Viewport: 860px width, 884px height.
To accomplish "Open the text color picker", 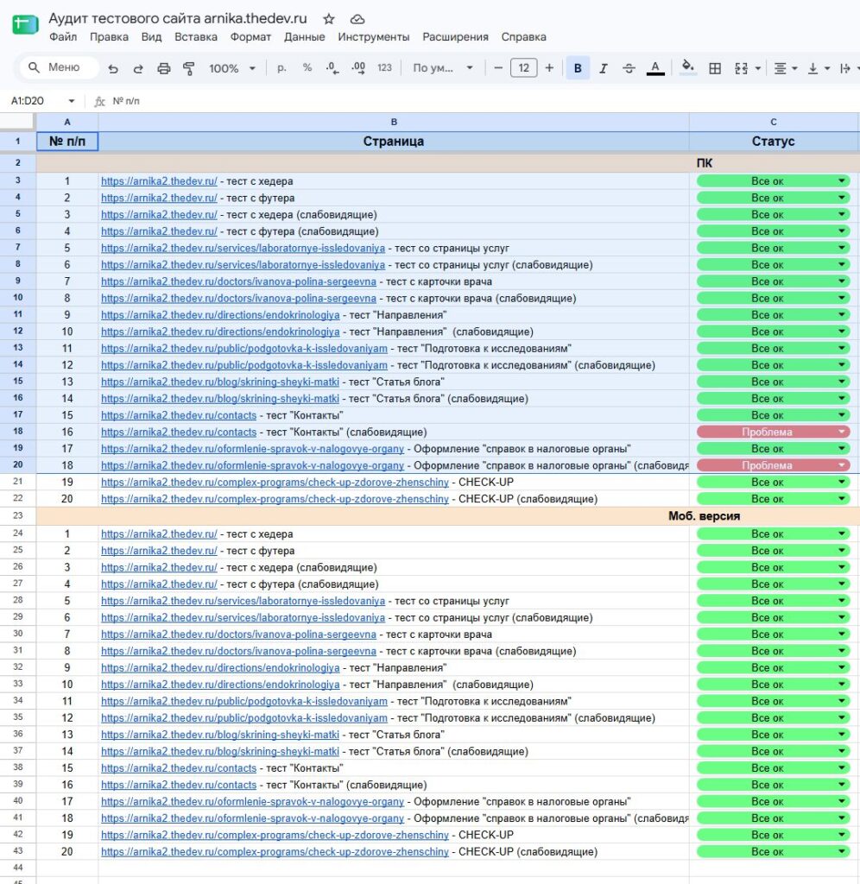I will point(654,68).
